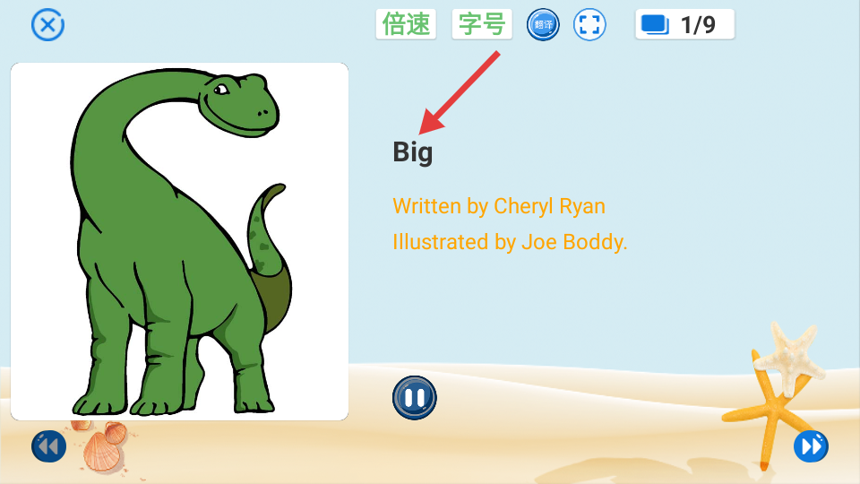860x484 pixels.
Task: Open the page indicator showing 1/9
Action: 684,24
